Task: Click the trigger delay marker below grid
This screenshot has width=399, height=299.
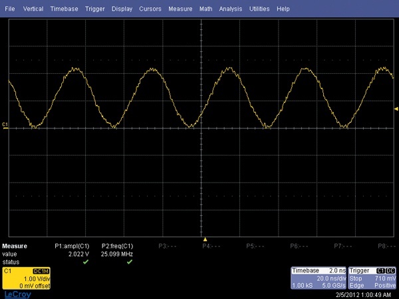Action: click(205, 239)
